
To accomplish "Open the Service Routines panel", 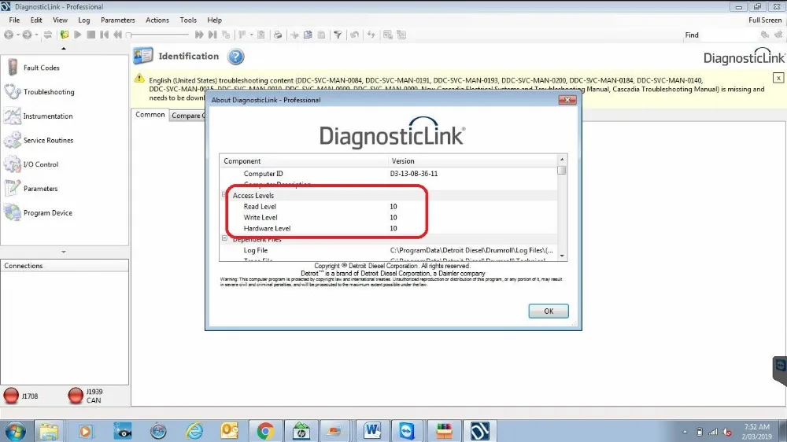I will (39, 140).
